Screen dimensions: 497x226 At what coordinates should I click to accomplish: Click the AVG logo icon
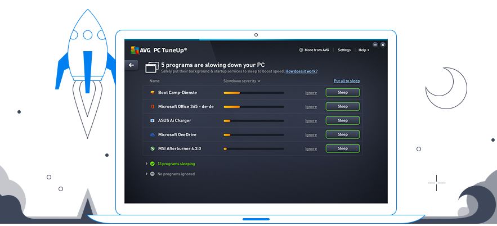pos(135,50)
